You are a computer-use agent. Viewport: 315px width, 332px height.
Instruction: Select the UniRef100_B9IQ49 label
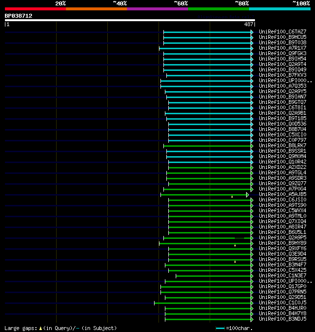point(283,69)
